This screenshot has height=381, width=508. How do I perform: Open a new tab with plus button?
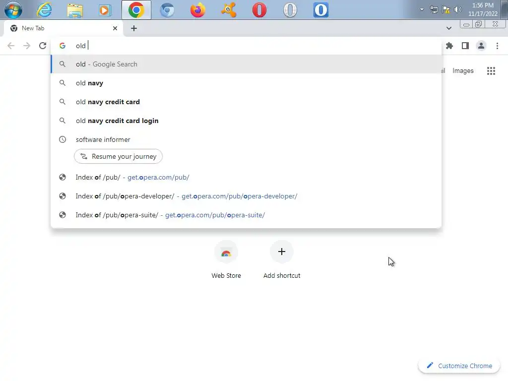134,28
